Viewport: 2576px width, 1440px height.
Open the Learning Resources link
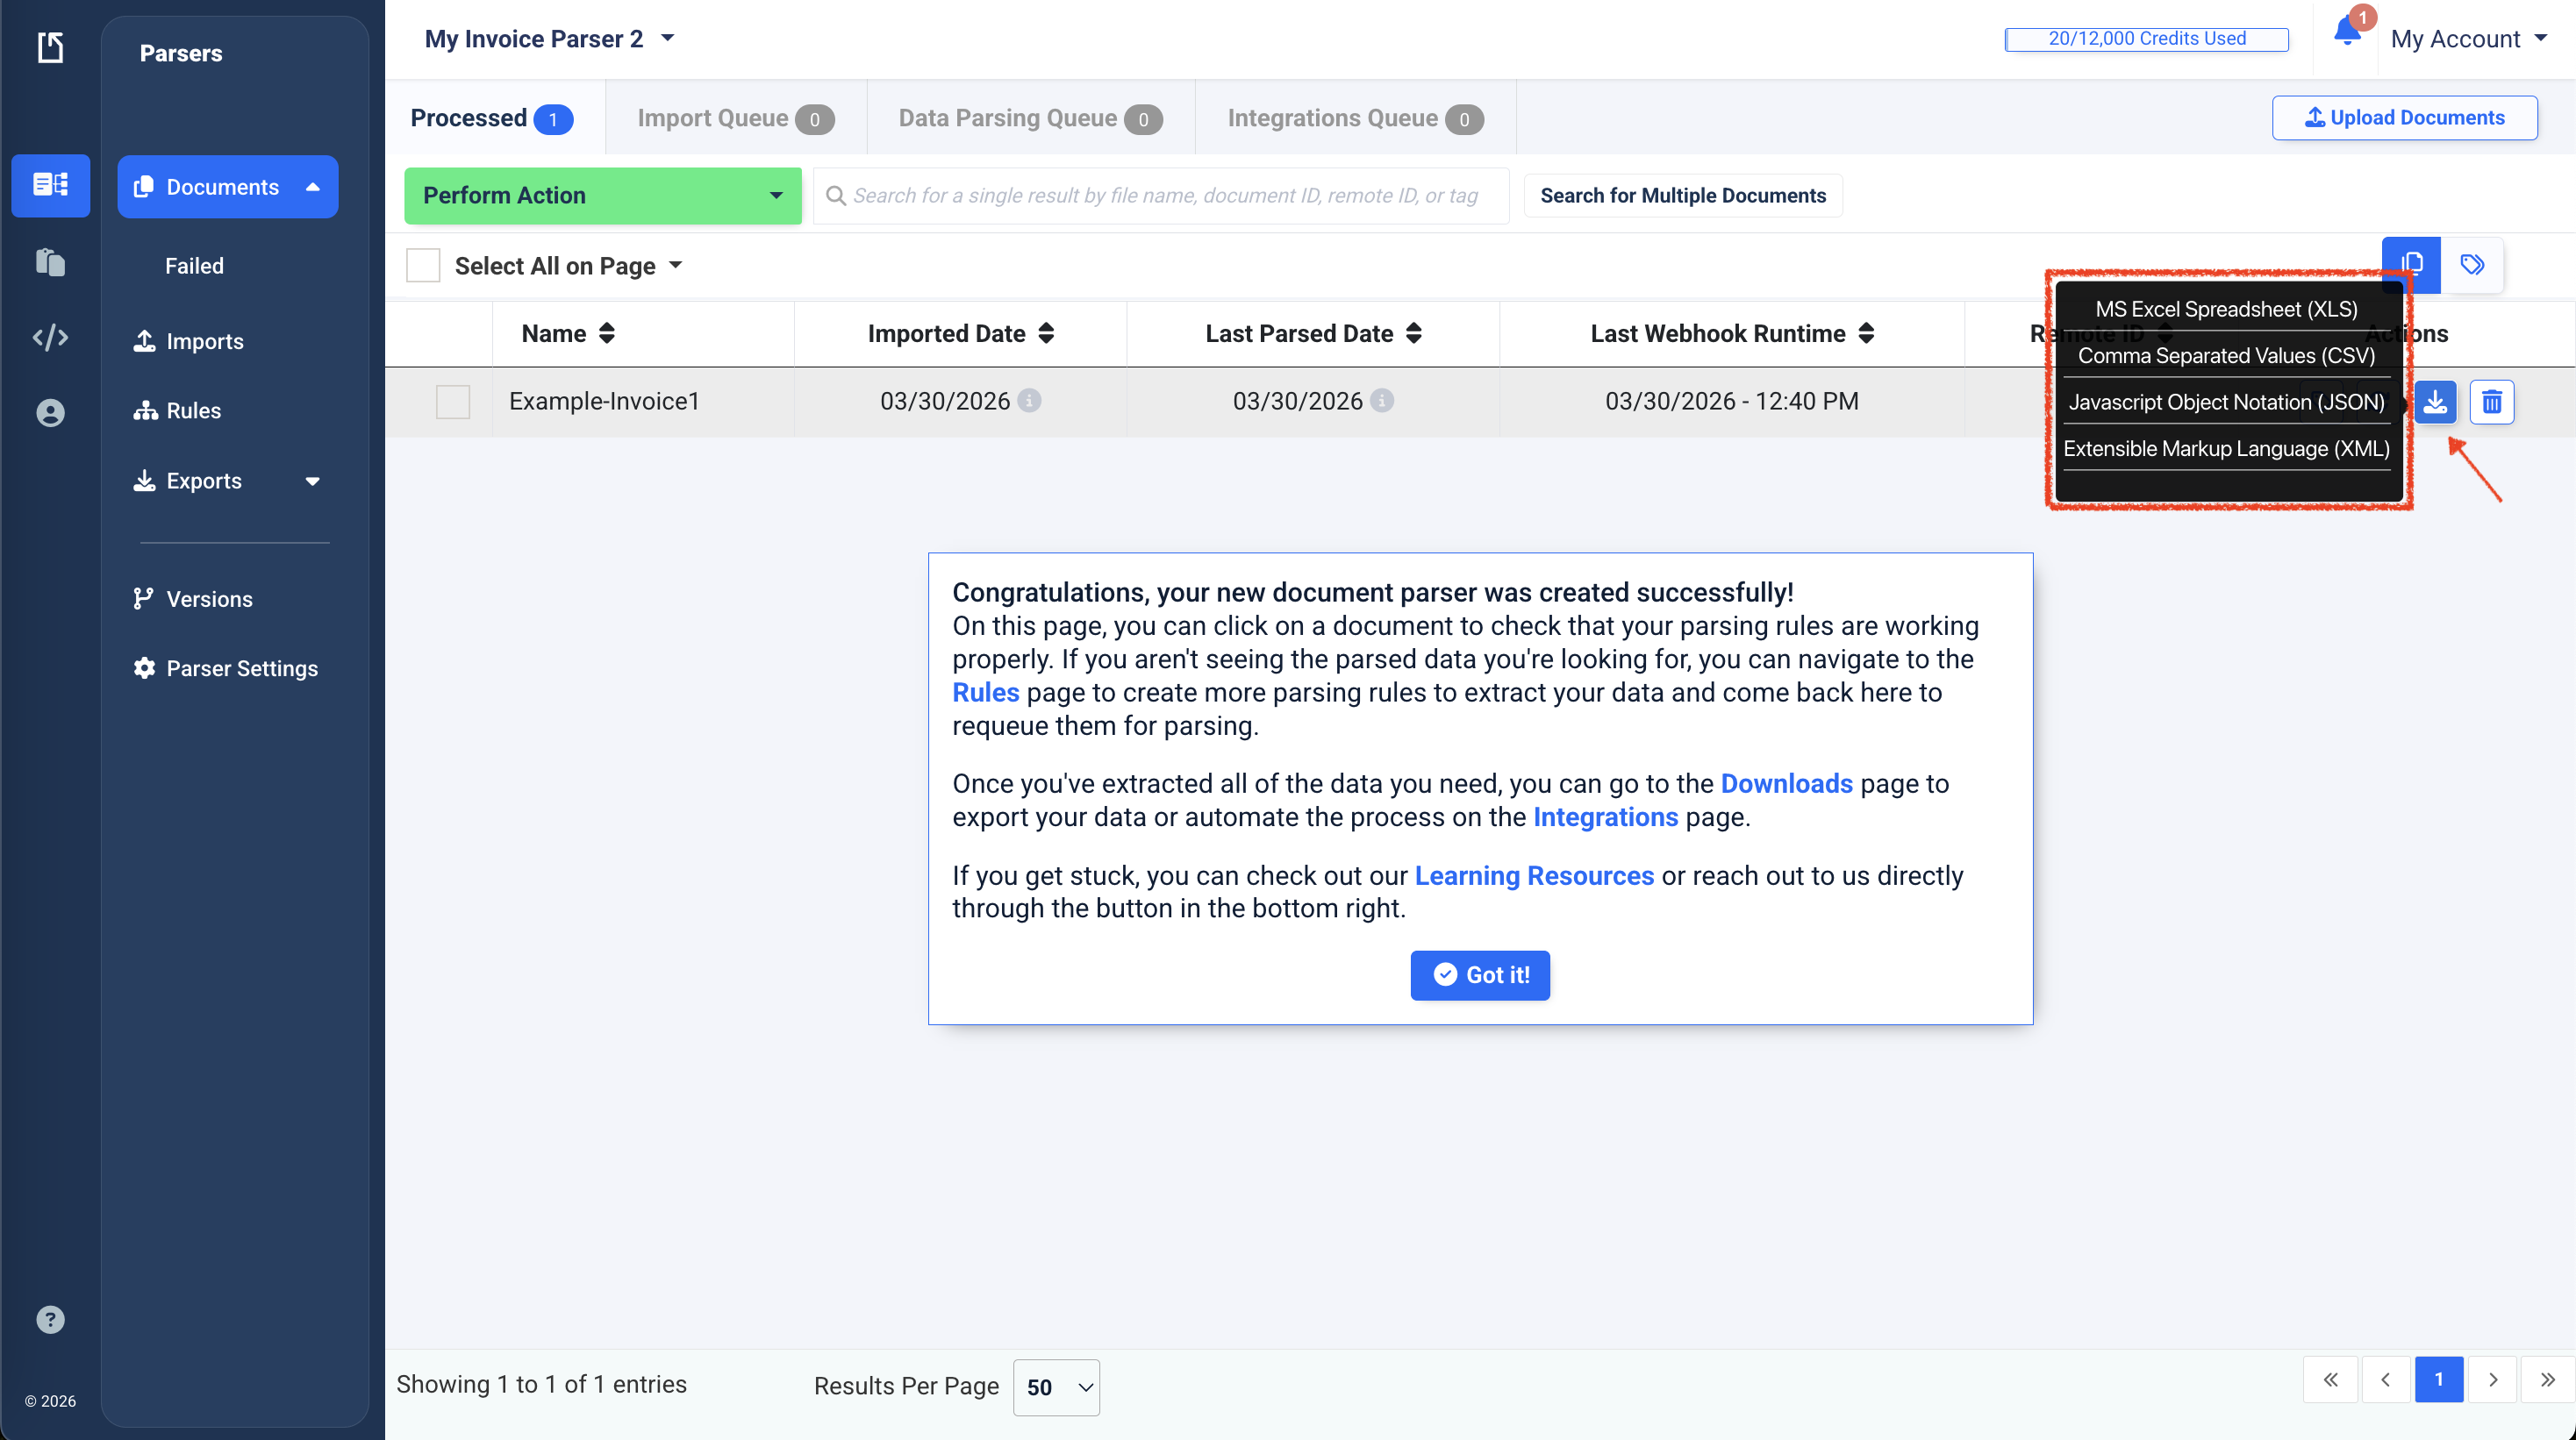click(1533, 875)
